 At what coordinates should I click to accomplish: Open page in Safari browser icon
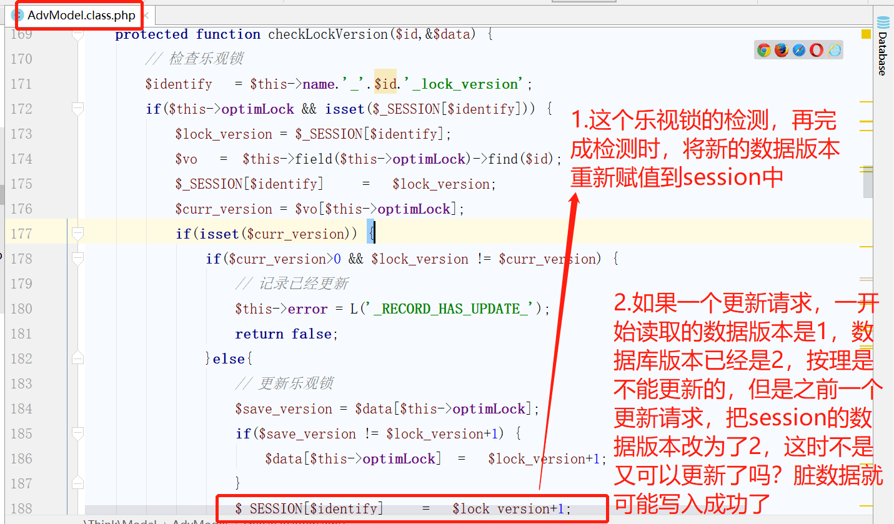(x=799, y=51)
